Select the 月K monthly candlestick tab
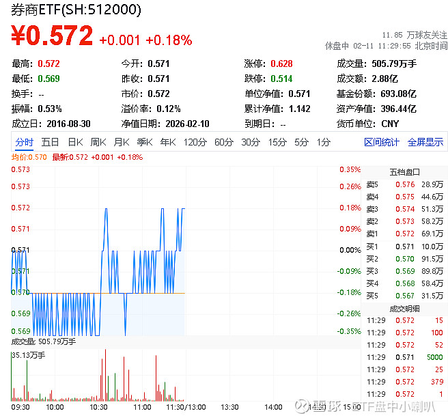 click(x=122, y=142)
